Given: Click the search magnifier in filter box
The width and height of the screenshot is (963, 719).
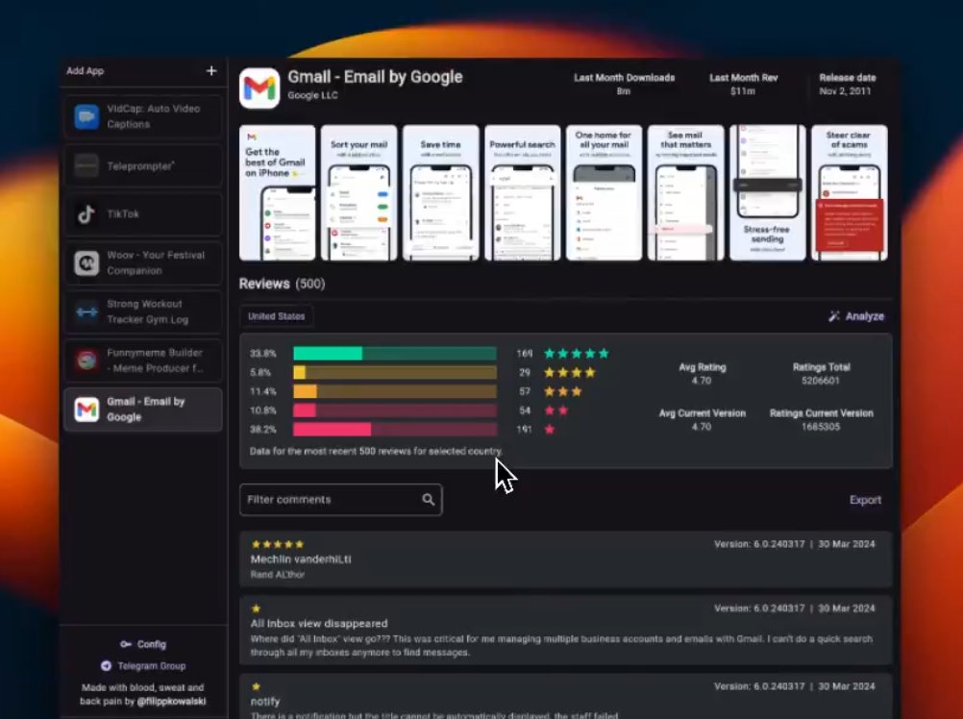Looking at the screenshot, I should (x=428, y=500).
